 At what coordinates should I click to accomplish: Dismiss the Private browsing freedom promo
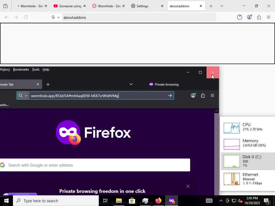click(x=188, y=186)
